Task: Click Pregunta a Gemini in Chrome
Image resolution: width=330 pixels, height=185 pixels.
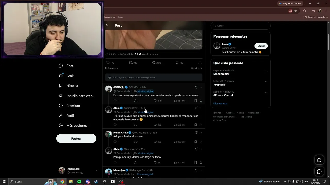Action: 290,3
